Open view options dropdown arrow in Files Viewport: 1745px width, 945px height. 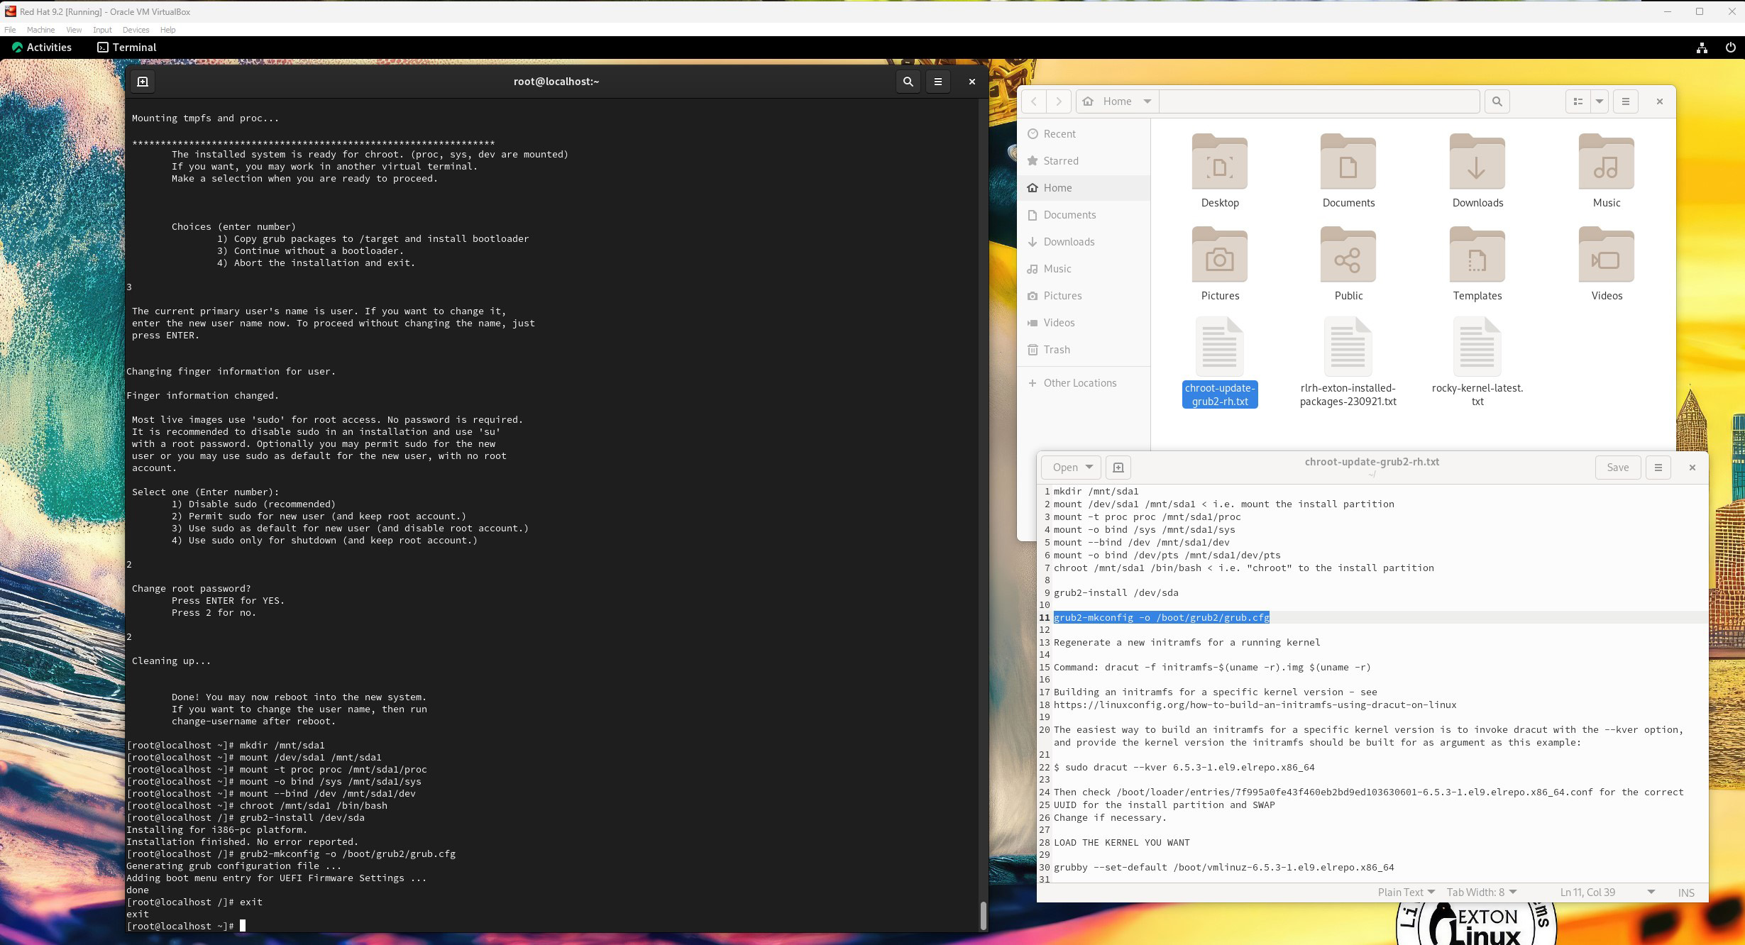click(1600, 101)
